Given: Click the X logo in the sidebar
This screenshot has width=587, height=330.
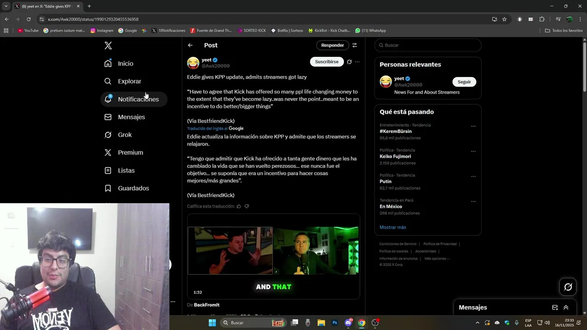Looking at the screenshot, I should point(108,45).
